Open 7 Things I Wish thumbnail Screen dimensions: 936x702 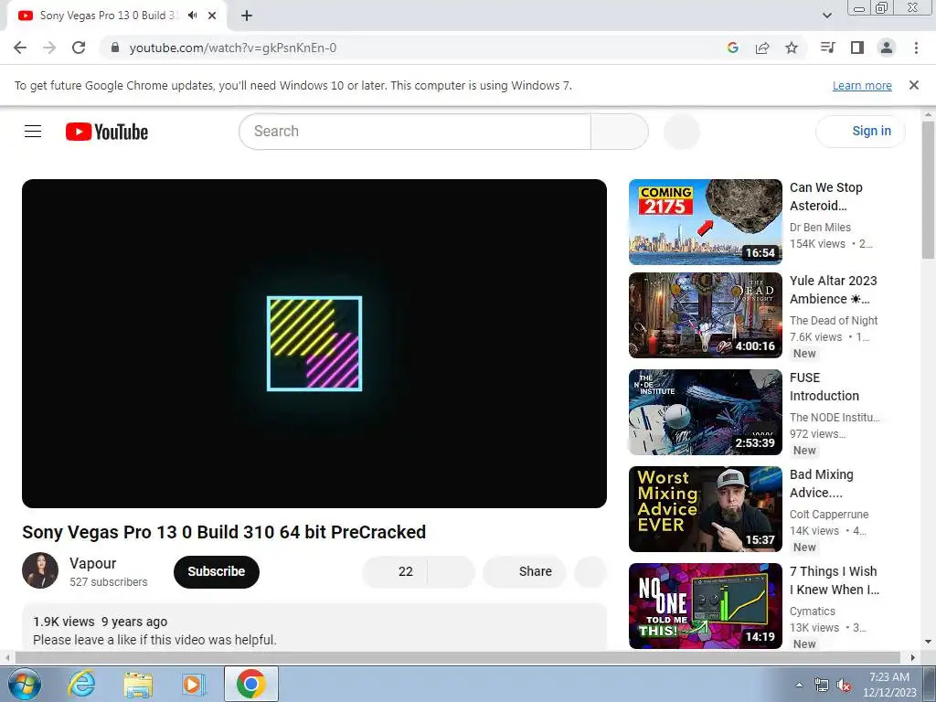point(706,606)
